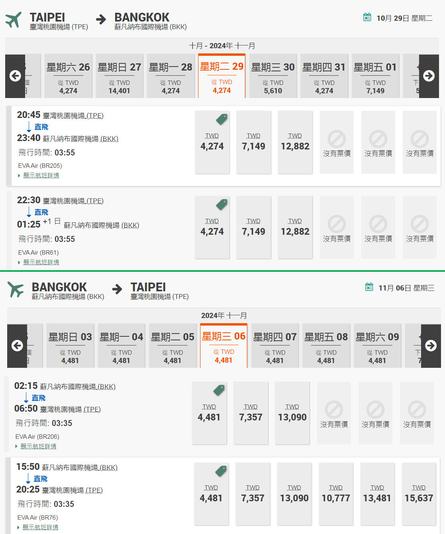
Task: Expand flight details for EVA Air BR206
Action: click(38, 446)
